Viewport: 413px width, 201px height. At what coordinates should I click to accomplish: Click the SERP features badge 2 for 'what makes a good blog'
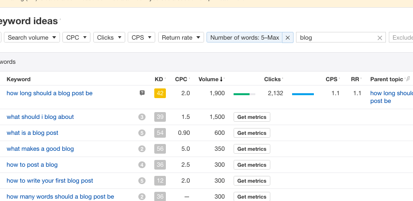(x=142, y=149)
